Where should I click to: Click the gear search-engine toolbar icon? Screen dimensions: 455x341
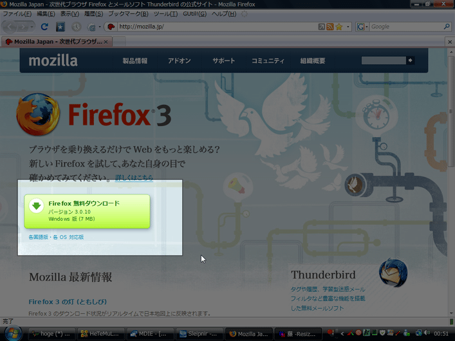pyautogui.click(x=91, y=27)
